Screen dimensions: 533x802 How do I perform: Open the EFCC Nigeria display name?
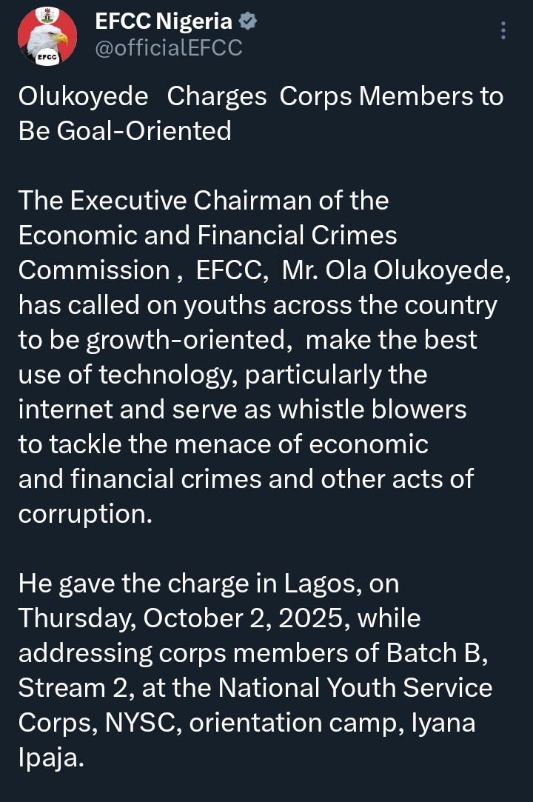(x=164, y=23)
